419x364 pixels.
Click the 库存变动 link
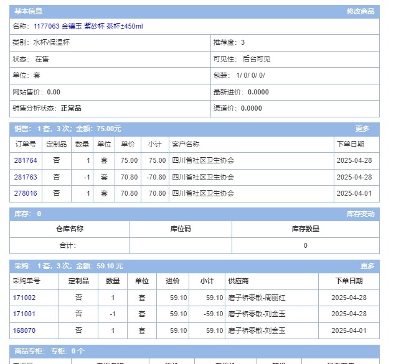pyautogui.click(x=360, y=214)
